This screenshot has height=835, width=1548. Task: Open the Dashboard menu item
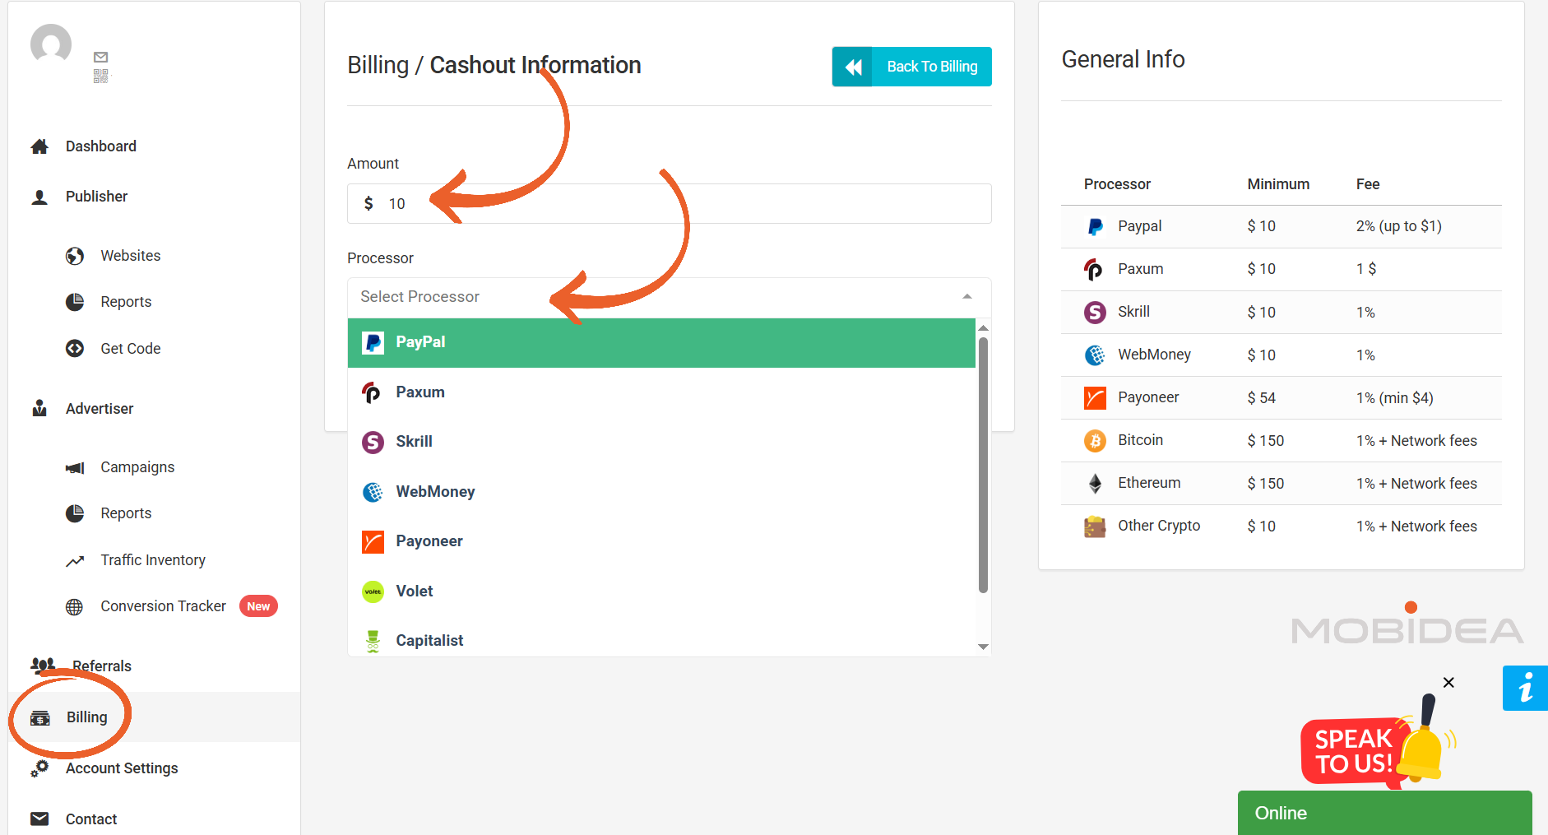tap(100, 146)
